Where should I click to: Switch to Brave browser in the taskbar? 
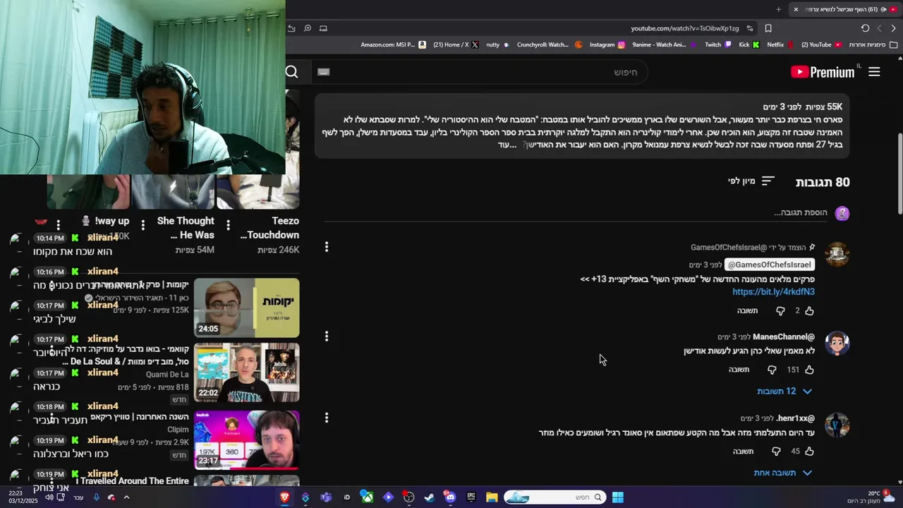[284, 497]
